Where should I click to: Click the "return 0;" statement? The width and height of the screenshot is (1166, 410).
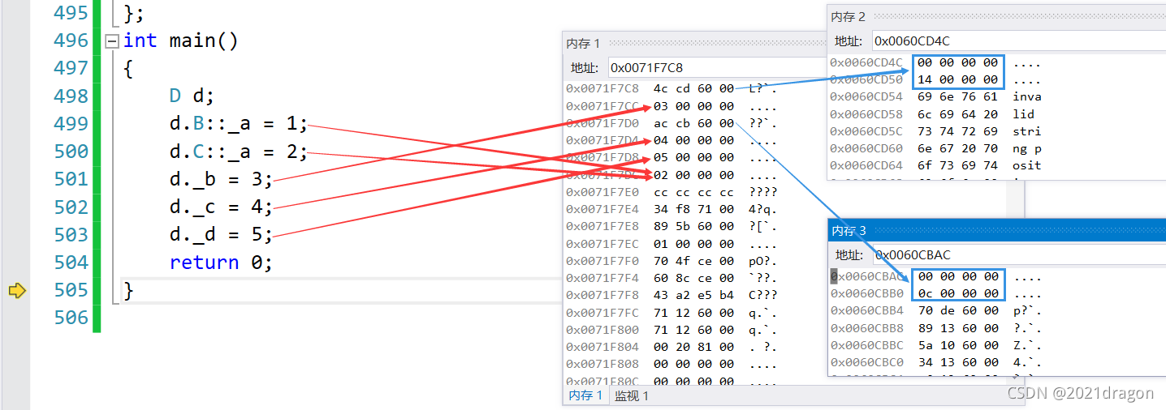click(221, 263)
